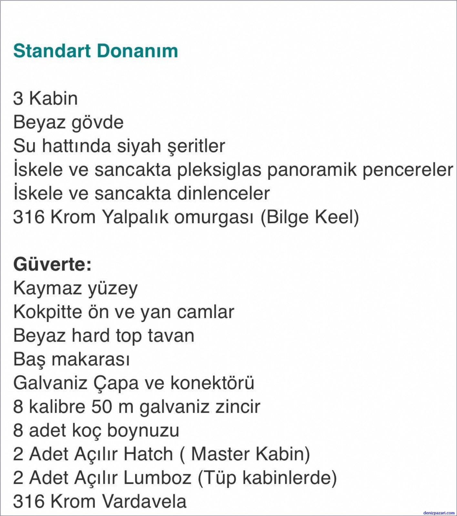Click the '(Bilge Keel)' parenthetical text
This screenshot has width=457, height=516.
(310, 217)
